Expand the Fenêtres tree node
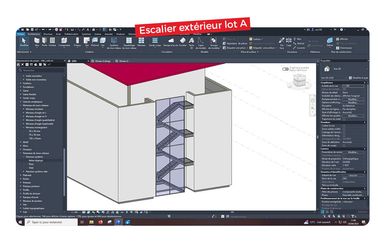This screenshot has width=385, height=244. pos(21,83)
